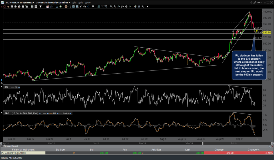Open the View menu
This screenshot has height=160, width=274.
pyautogui.click(x=88, y=2)
